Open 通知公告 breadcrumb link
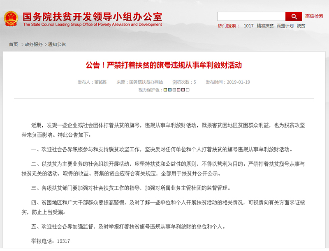The width and height of the screenshot is (329, 251). click(57, 44)
